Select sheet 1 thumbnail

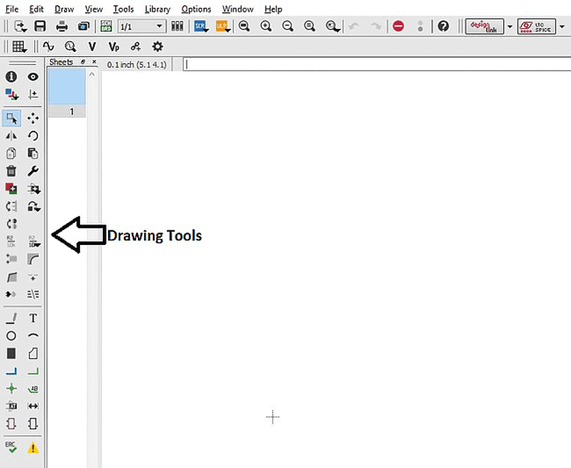point(67,93)
